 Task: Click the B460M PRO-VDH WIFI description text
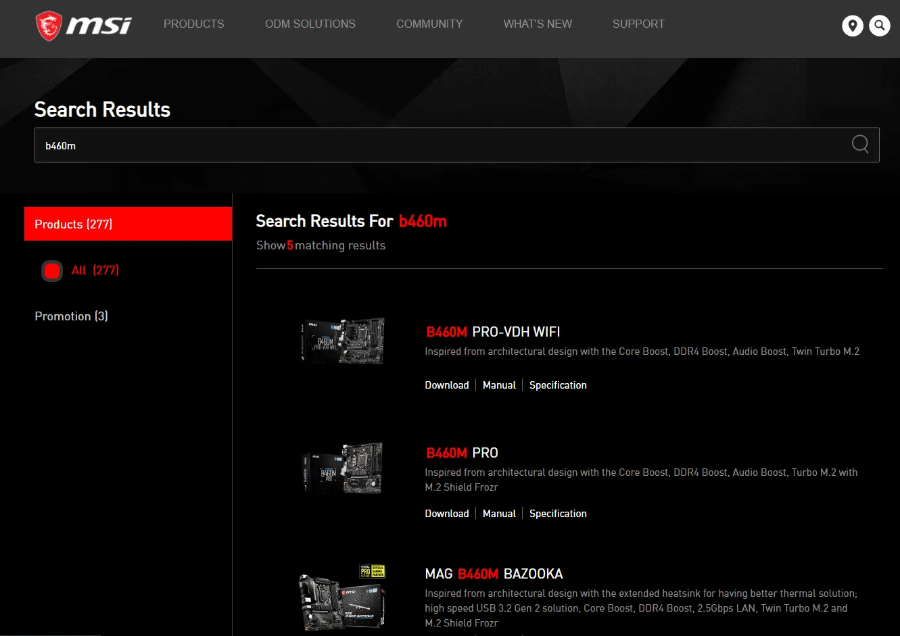tap(642, 351)
